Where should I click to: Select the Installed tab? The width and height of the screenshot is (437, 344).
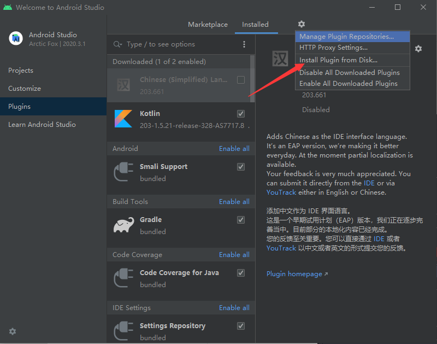[x=255, y=25]
